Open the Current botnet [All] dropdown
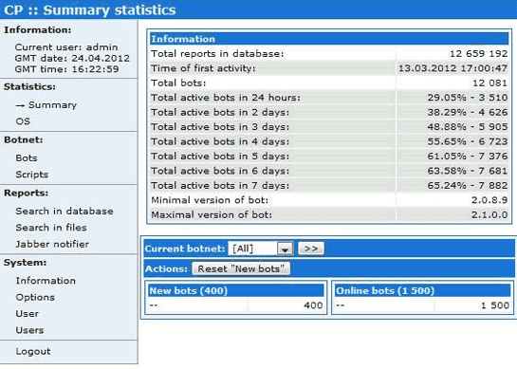The image size is (517, 369). pyautogui.click(x=260, y=249)
